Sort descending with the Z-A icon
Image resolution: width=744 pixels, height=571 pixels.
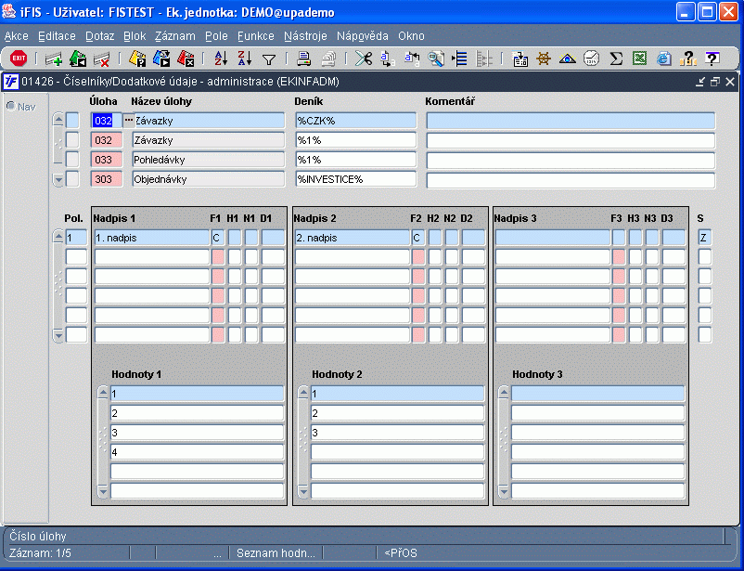(x=245, y=58)
